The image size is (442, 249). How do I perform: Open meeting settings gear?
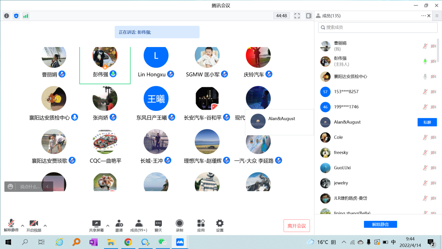coord(220,225)
